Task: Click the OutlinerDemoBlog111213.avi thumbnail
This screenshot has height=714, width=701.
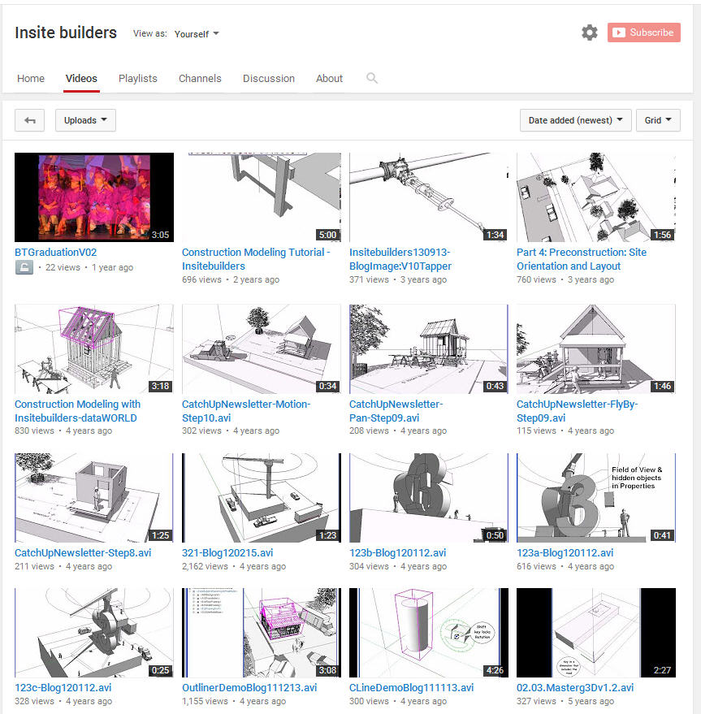Action: 262,633
